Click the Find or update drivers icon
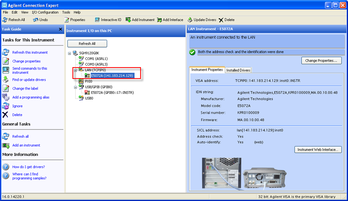Viewport: 348px width, 201px height. click(x=6, y=79)
